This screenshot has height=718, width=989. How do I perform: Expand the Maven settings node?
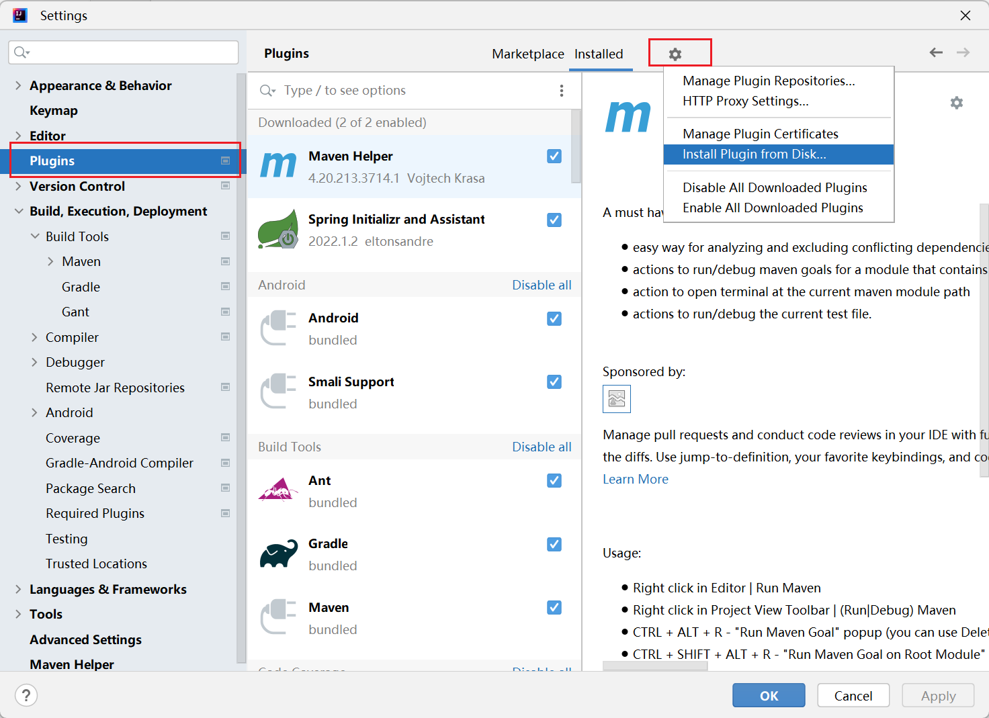[51, 261]
